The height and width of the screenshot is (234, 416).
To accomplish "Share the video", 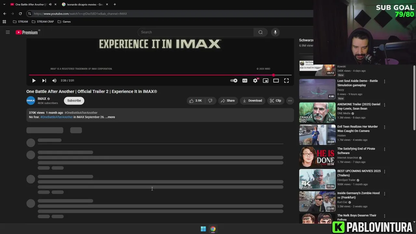I will pyautogui.click(x=227, y=101).
